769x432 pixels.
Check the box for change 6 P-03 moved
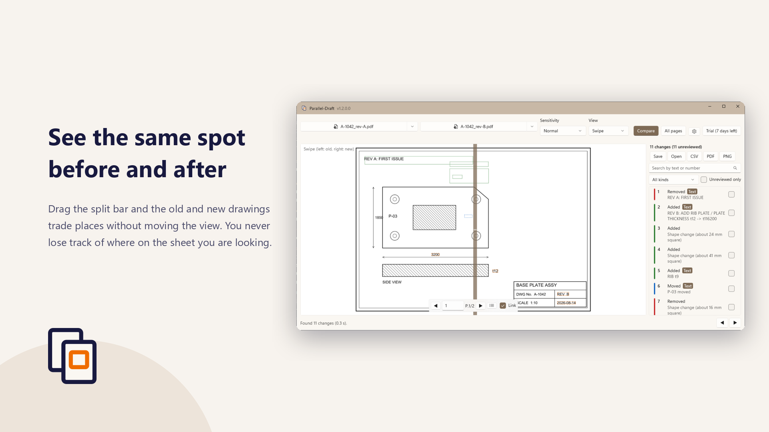[x=731, y=289]
